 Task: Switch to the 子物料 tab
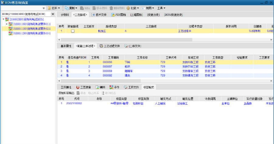[65, 15]
